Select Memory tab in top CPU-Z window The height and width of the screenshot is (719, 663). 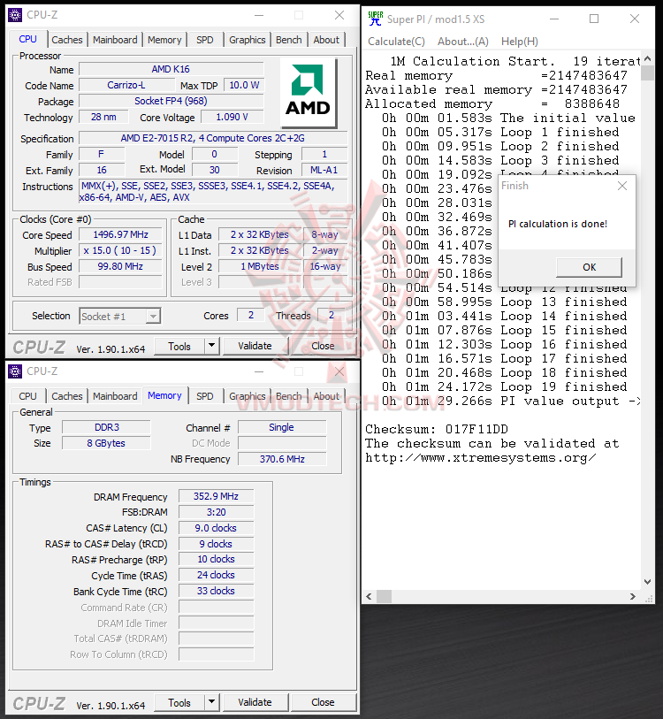click(164, 40)
